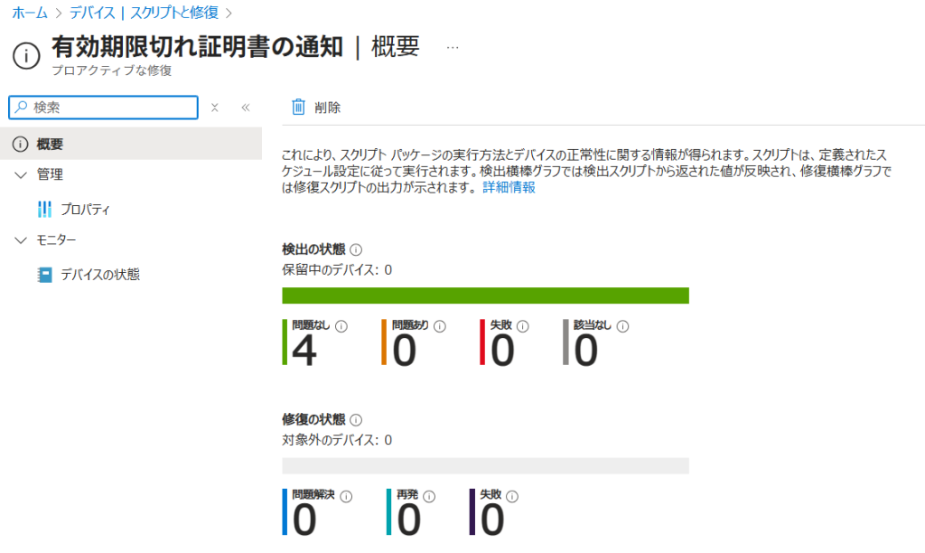
Task: Click info icon beside 問題解決
Action: point(347,496)
